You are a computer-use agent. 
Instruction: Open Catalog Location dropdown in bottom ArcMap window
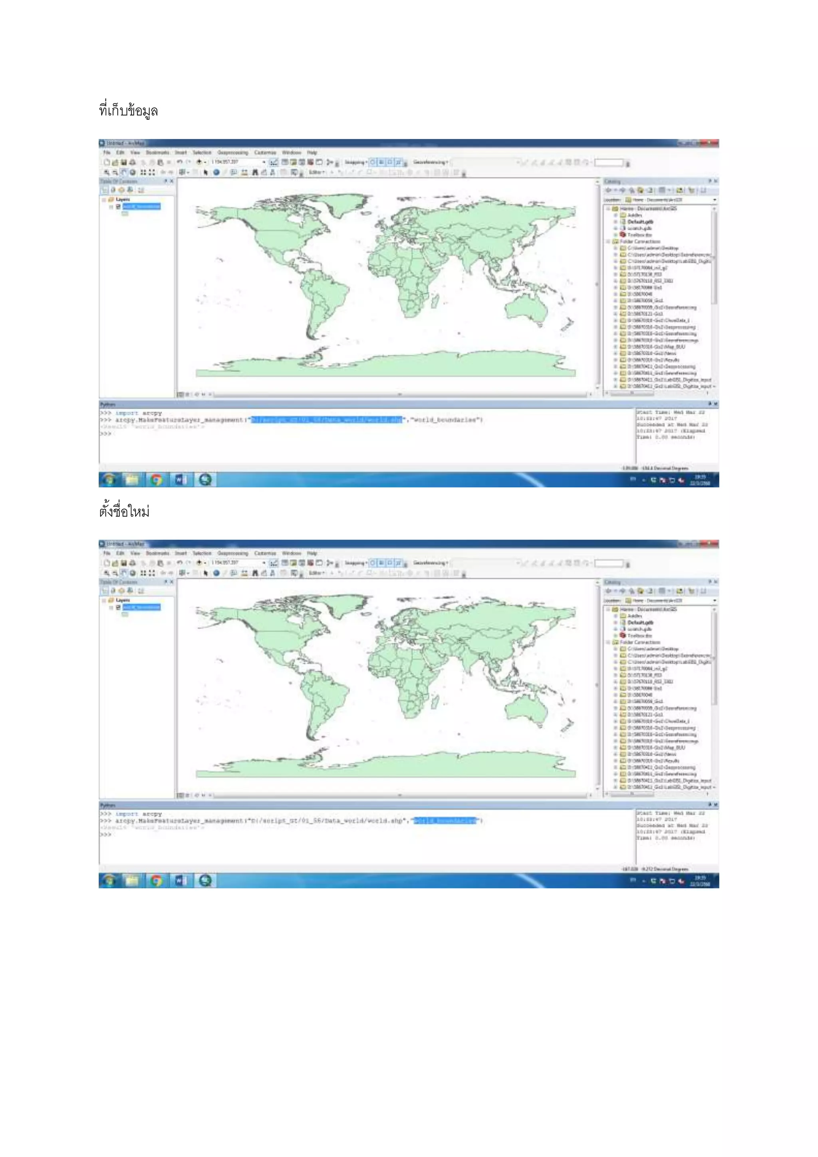tap(714, 600)
